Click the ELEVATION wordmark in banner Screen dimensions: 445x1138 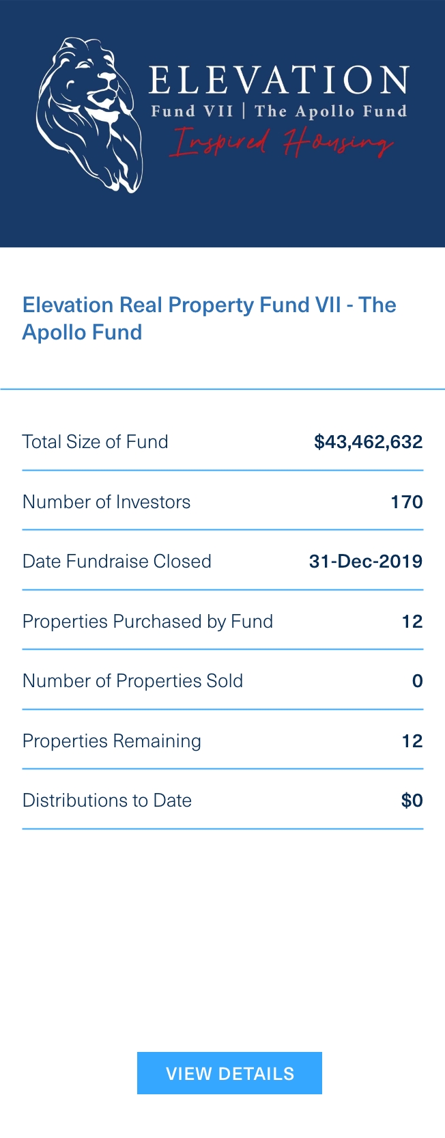coord(278,81)
